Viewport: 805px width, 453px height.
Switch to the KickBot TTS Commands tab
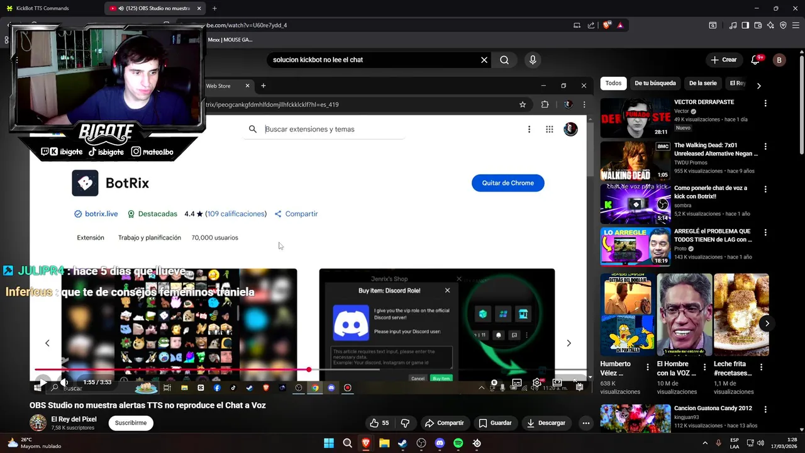(x=42, y=8)
